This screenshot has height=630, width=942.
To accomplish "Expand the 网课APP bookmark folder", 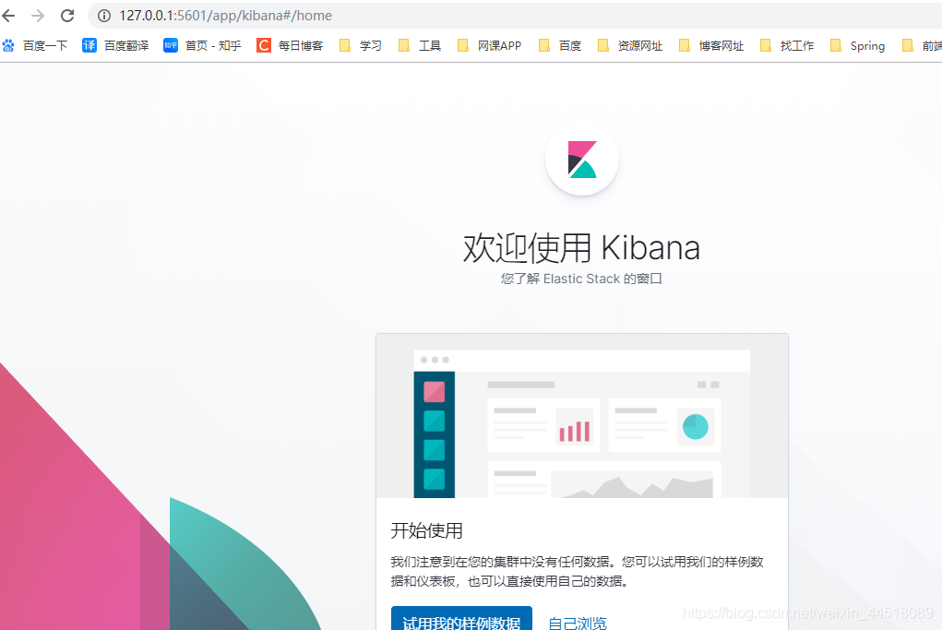I will [x=489, y=45].
